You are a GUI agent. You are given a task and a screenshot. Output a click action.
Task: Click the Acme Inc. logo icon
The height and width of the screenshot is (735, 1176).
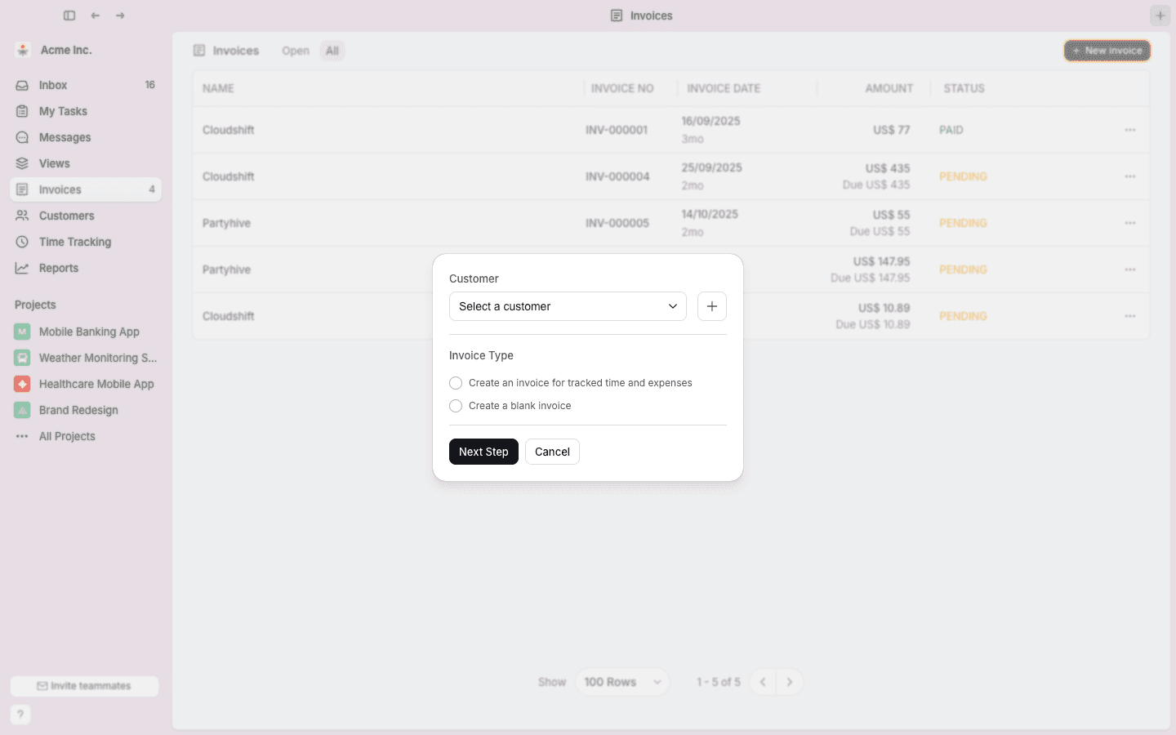coord(23,50)
